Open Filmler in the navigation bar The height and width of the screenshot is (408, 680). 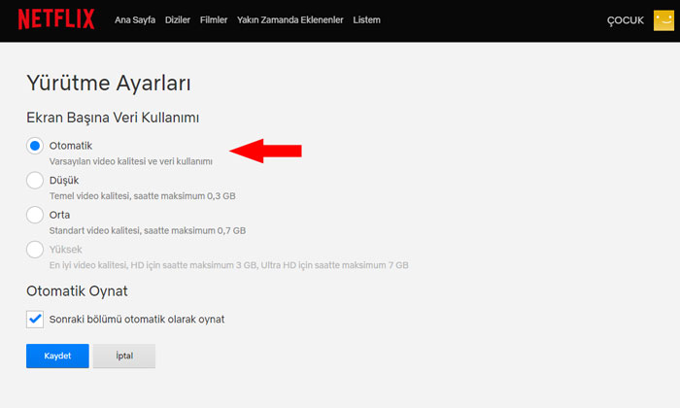pos(214,20)
